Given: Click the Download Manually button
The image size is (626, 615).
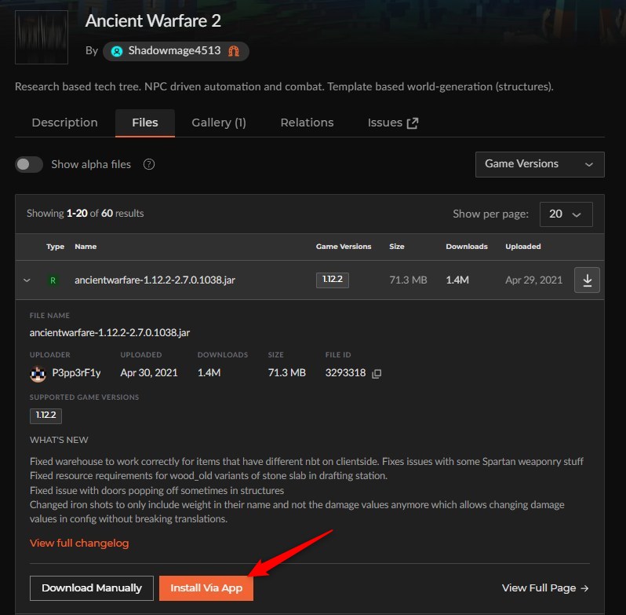Looking at the screenshot, I should coord(92,588).
